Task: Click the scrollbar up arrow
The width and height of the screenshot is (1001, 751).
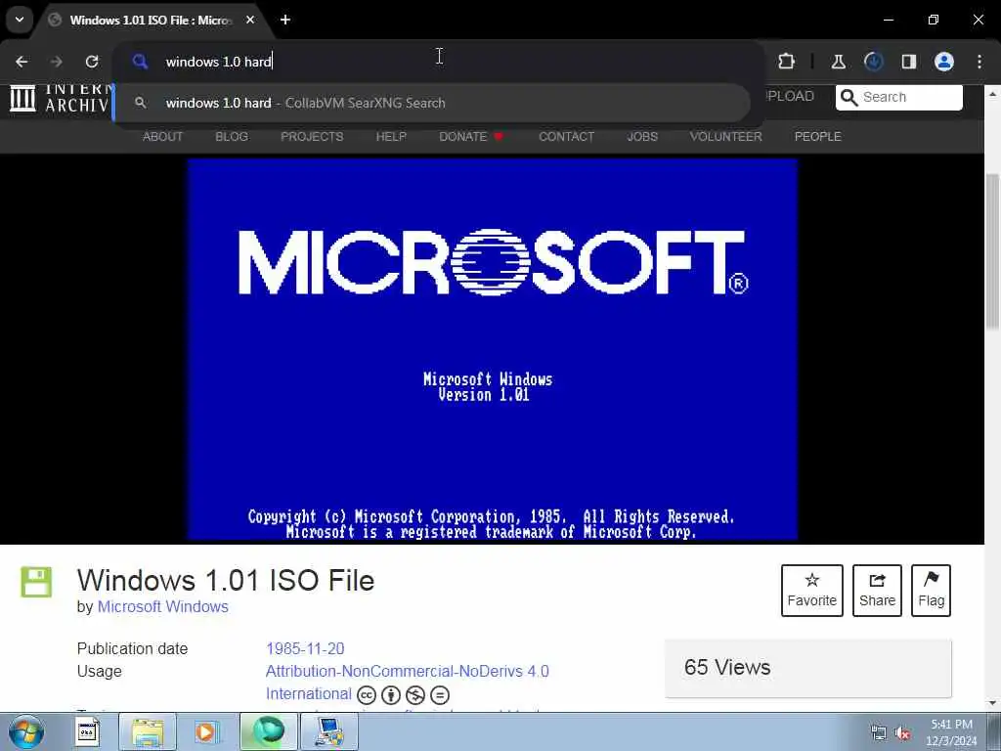Action: [993, 94]
